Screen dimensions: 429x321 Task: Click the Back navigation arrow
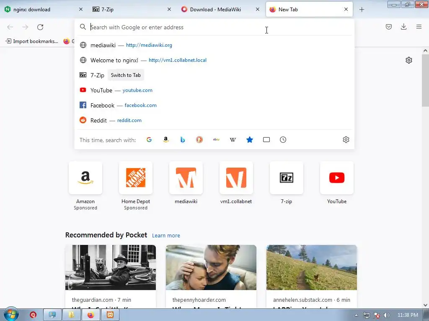pos(10,27)
